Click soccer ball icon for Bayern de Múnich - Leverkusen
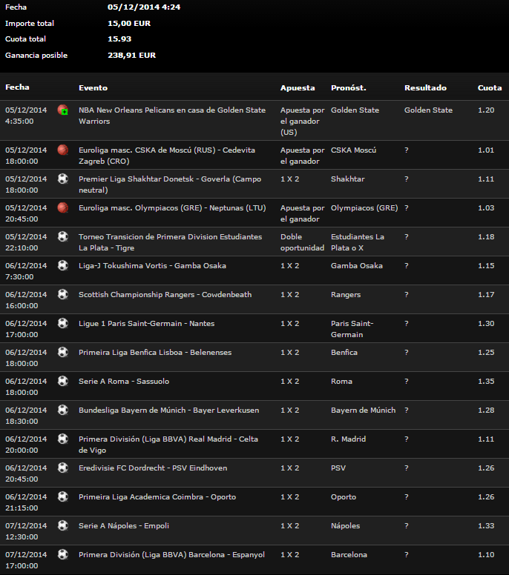509x575 pixels. pos(63,410)
